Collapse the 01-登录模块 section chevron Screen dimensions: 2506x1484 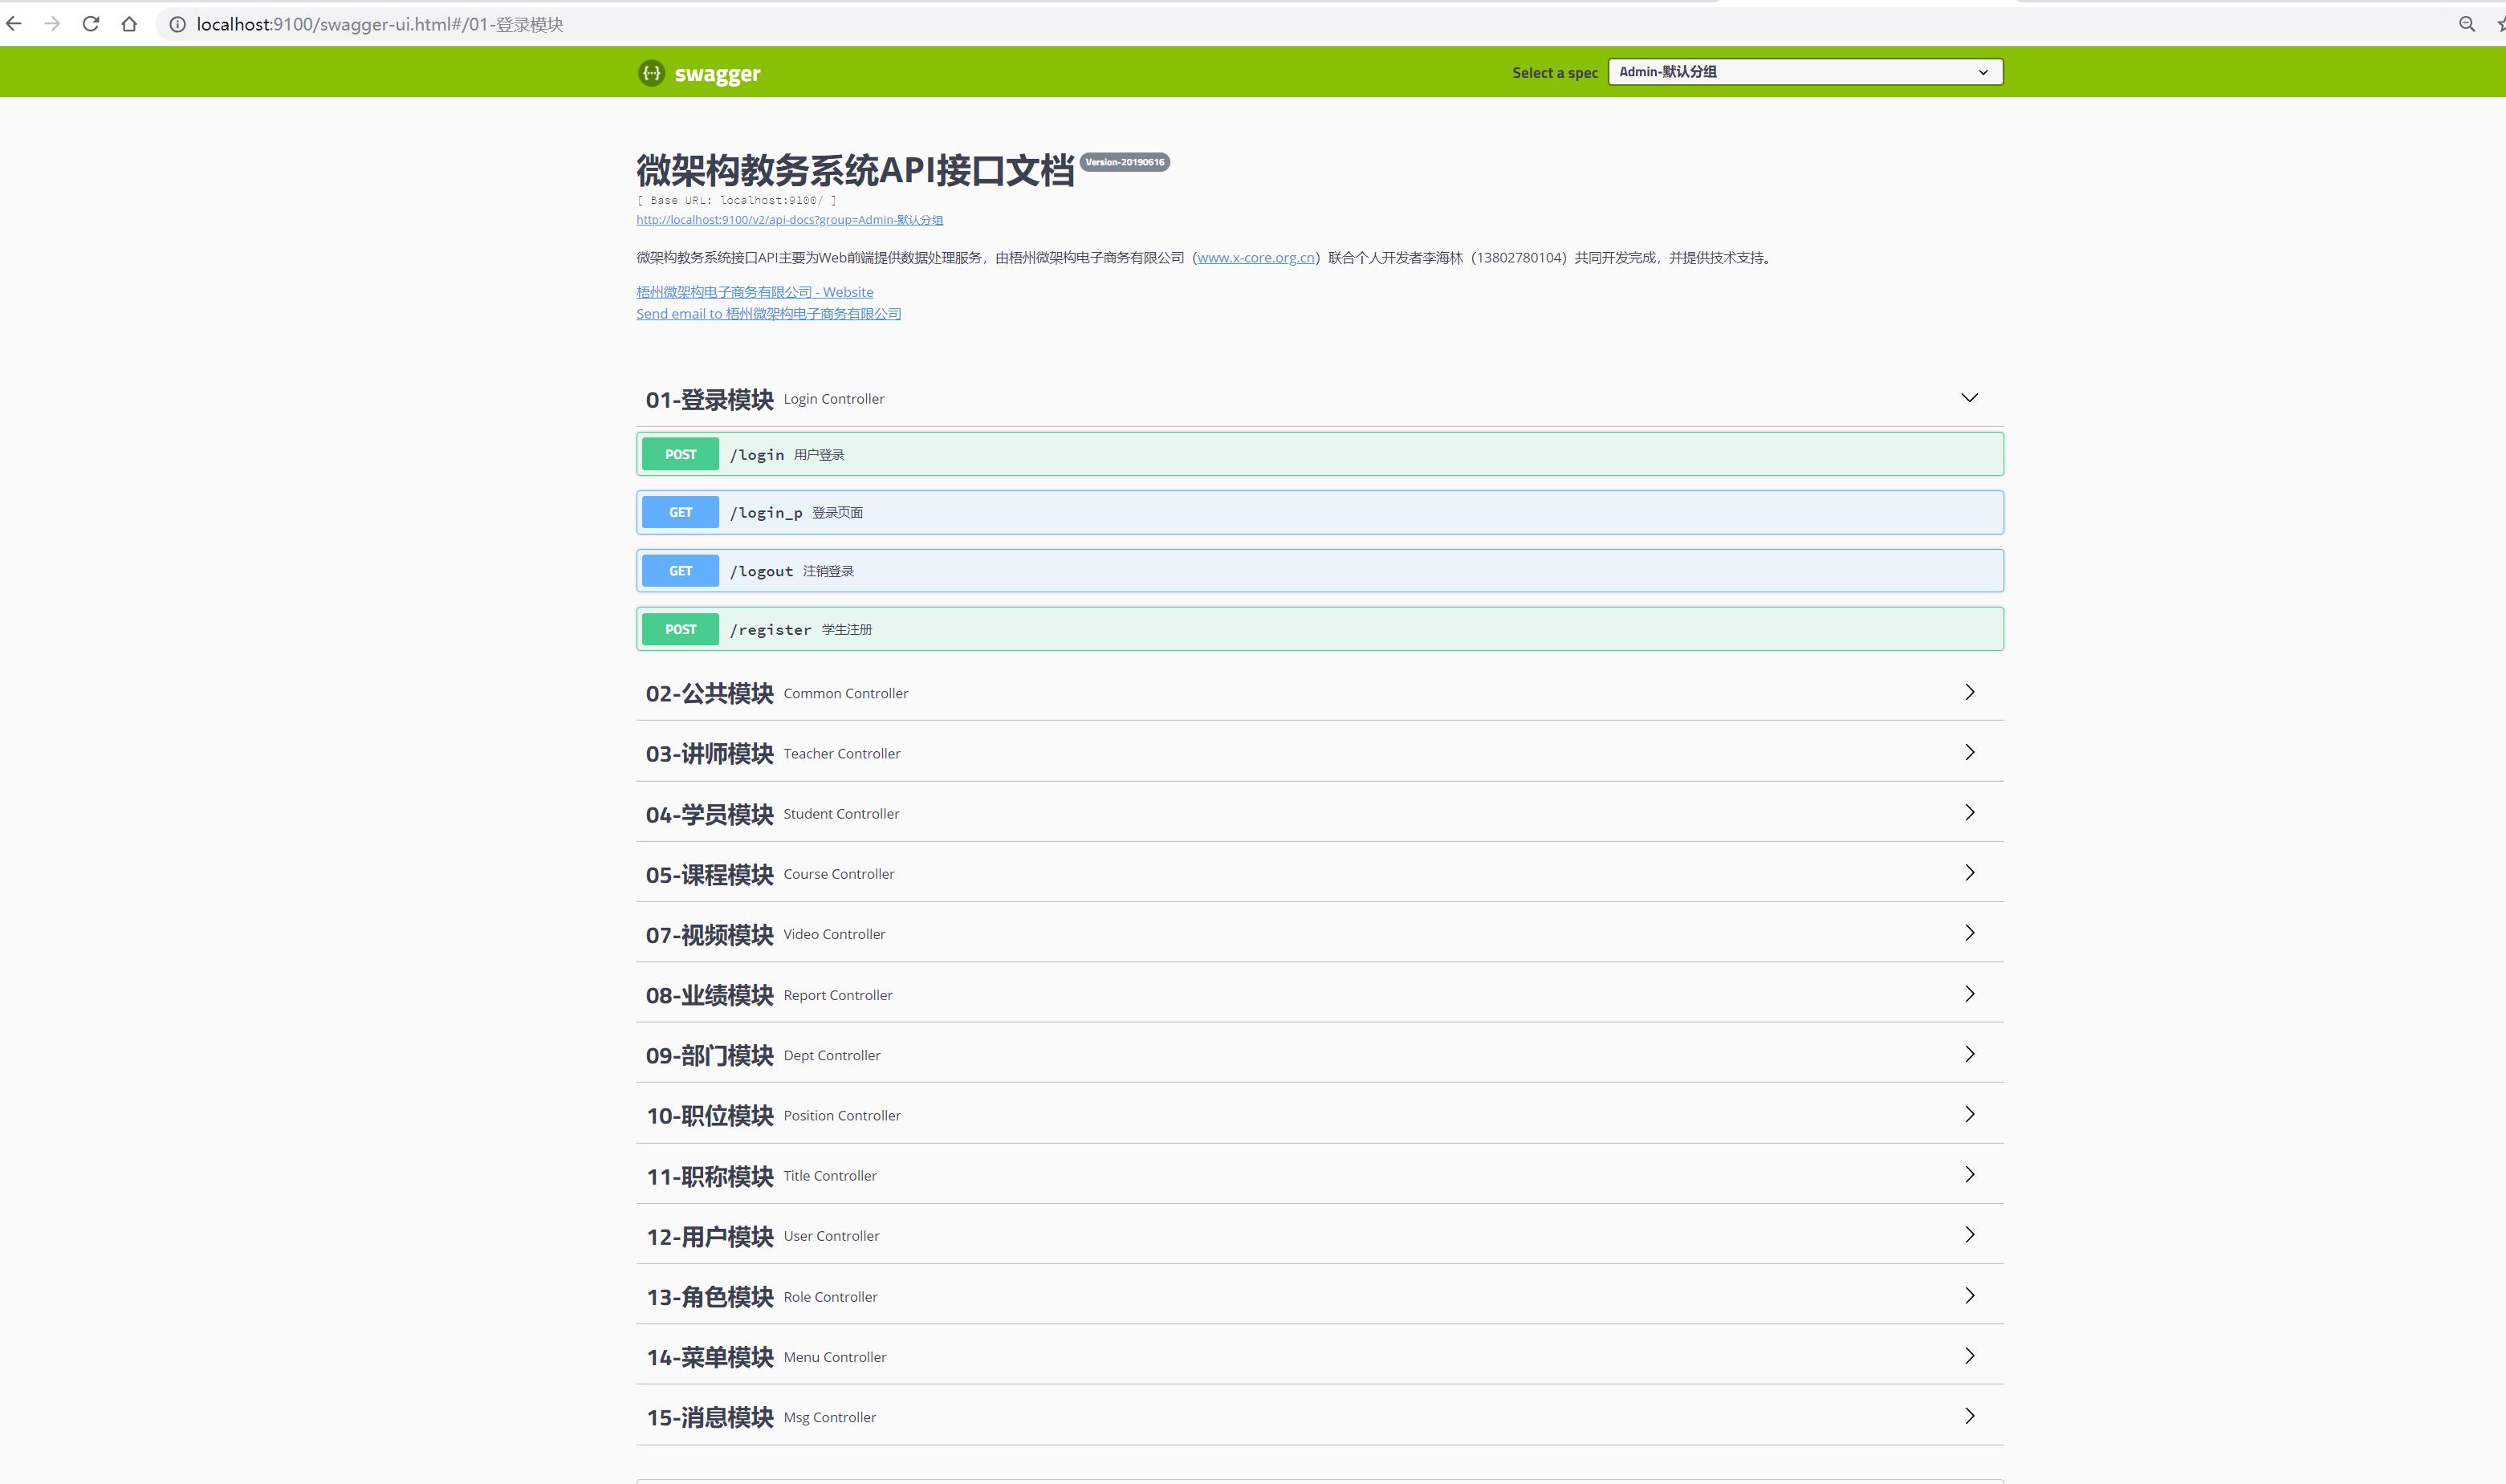[x=1969, y=398]
